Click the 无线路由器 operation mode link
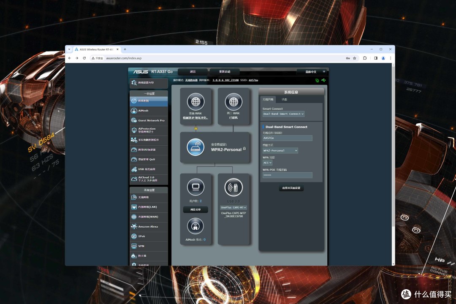Viewport: 456px width, 304px height. pos(191,80)
